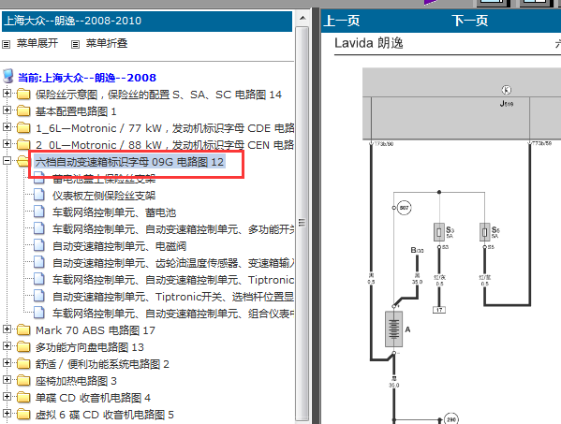Open 虚拟 6 碟 CD 收音机电路图 5

click(x=105, y=415)
